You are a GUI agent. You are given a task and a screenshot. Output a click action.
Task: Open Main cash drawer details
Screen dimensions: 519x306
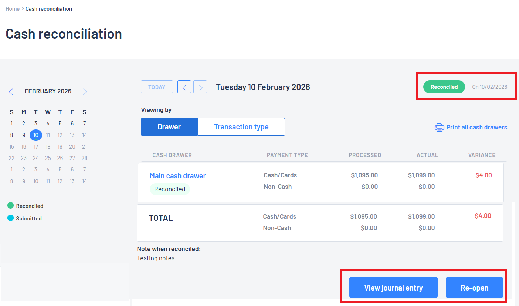point(177,176)
